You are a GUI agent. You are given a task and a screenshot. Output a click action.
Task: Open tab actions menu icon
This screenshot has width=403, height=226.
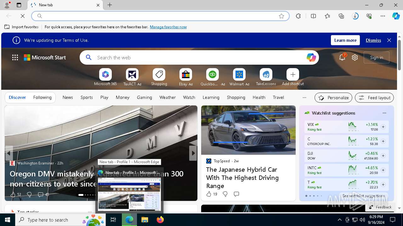pyautogui.click(x=19, y=5)
